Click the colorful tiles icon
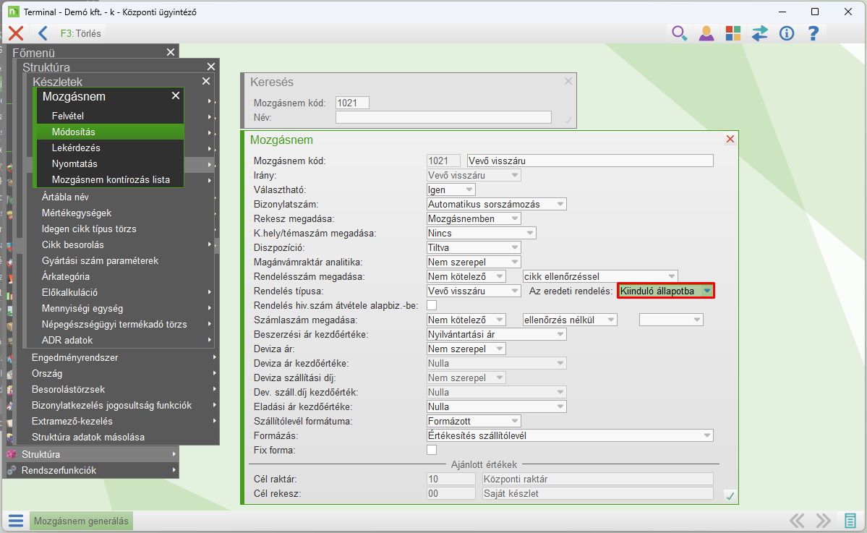 click(733, 33)
